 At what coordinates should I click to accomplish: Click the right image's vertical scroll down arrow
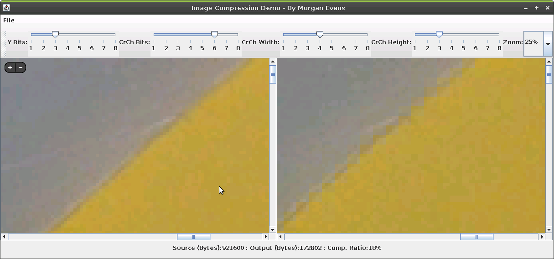[x=549, y=229]
